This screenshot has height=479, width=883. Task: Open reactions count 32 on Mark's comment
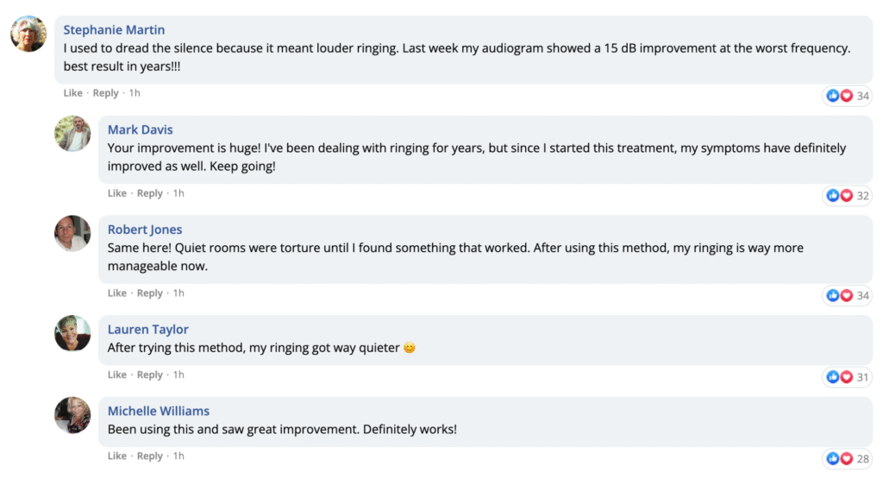(x=847, y=196)
